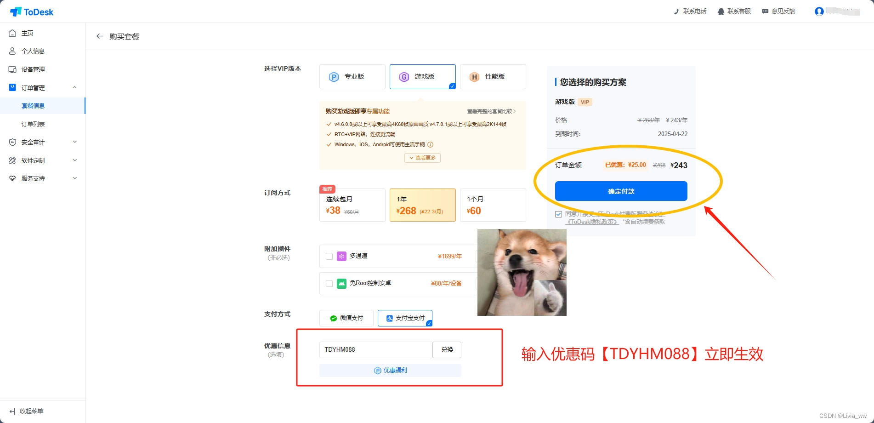874x423 pixels.
Task: Select 订单列表 submenu item
Action: click(43, 124)
